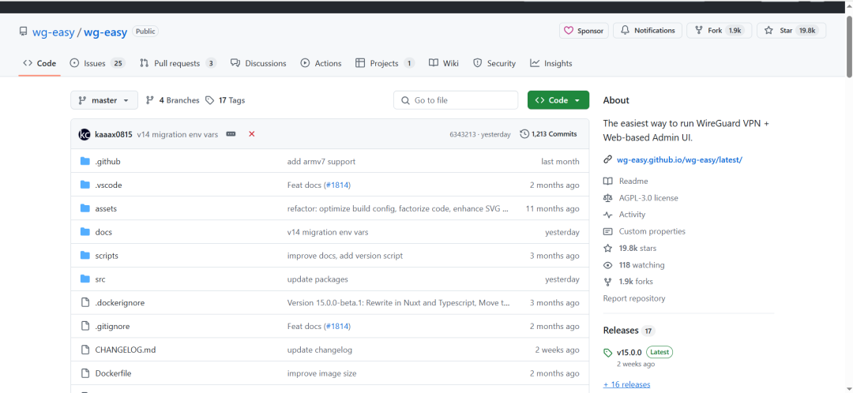Click the .dockerignore file icon

coord(85,303)
